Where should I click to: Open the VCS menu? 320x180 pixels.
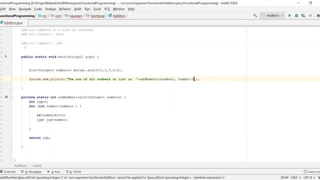click(x=106, y=9)
